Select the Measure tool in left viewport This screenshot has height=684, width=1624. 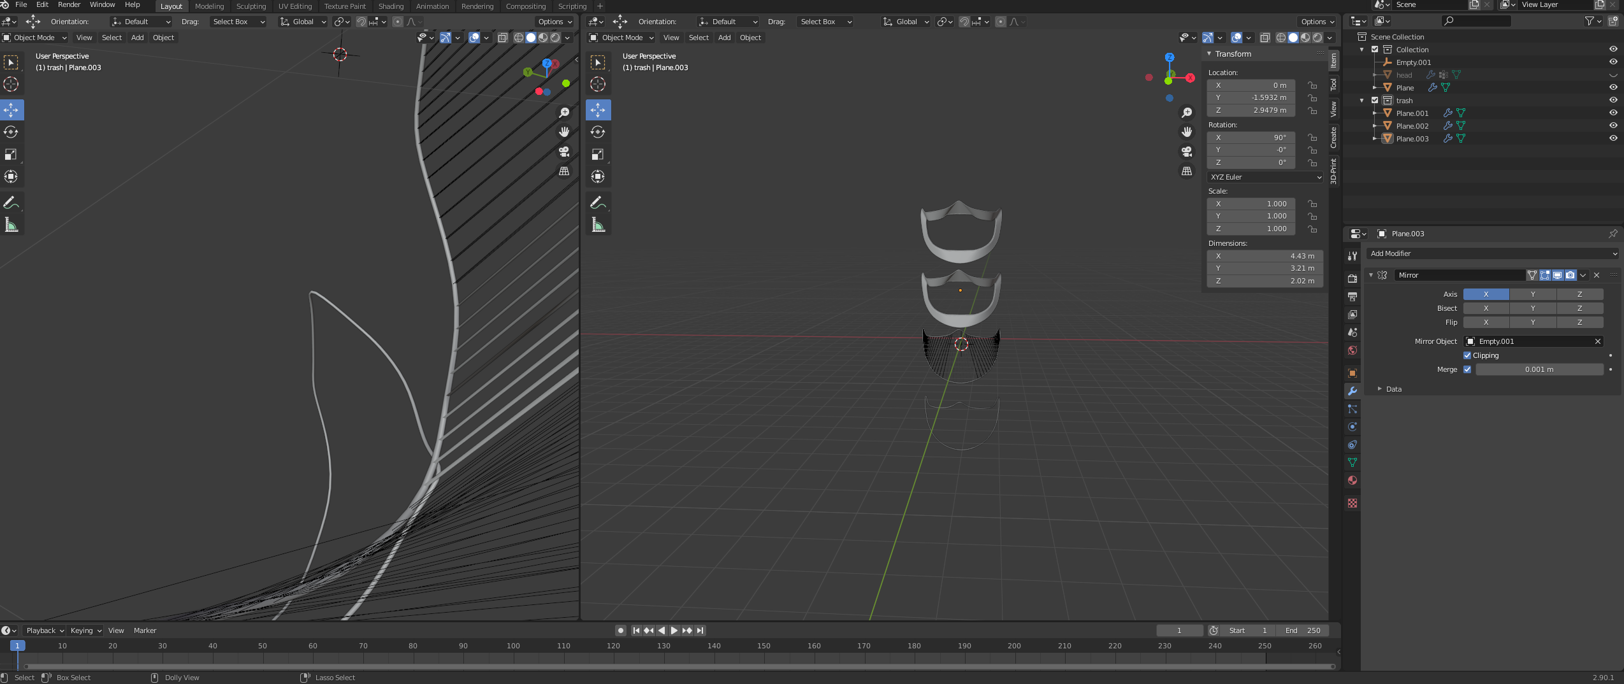coord(11,225)
